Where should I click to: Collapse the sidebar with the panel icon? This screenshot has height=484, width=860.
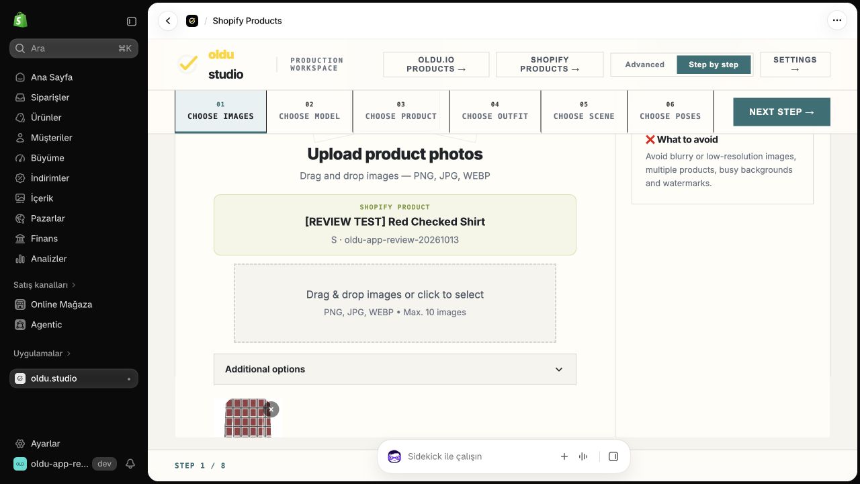click(x=132, y=22)
